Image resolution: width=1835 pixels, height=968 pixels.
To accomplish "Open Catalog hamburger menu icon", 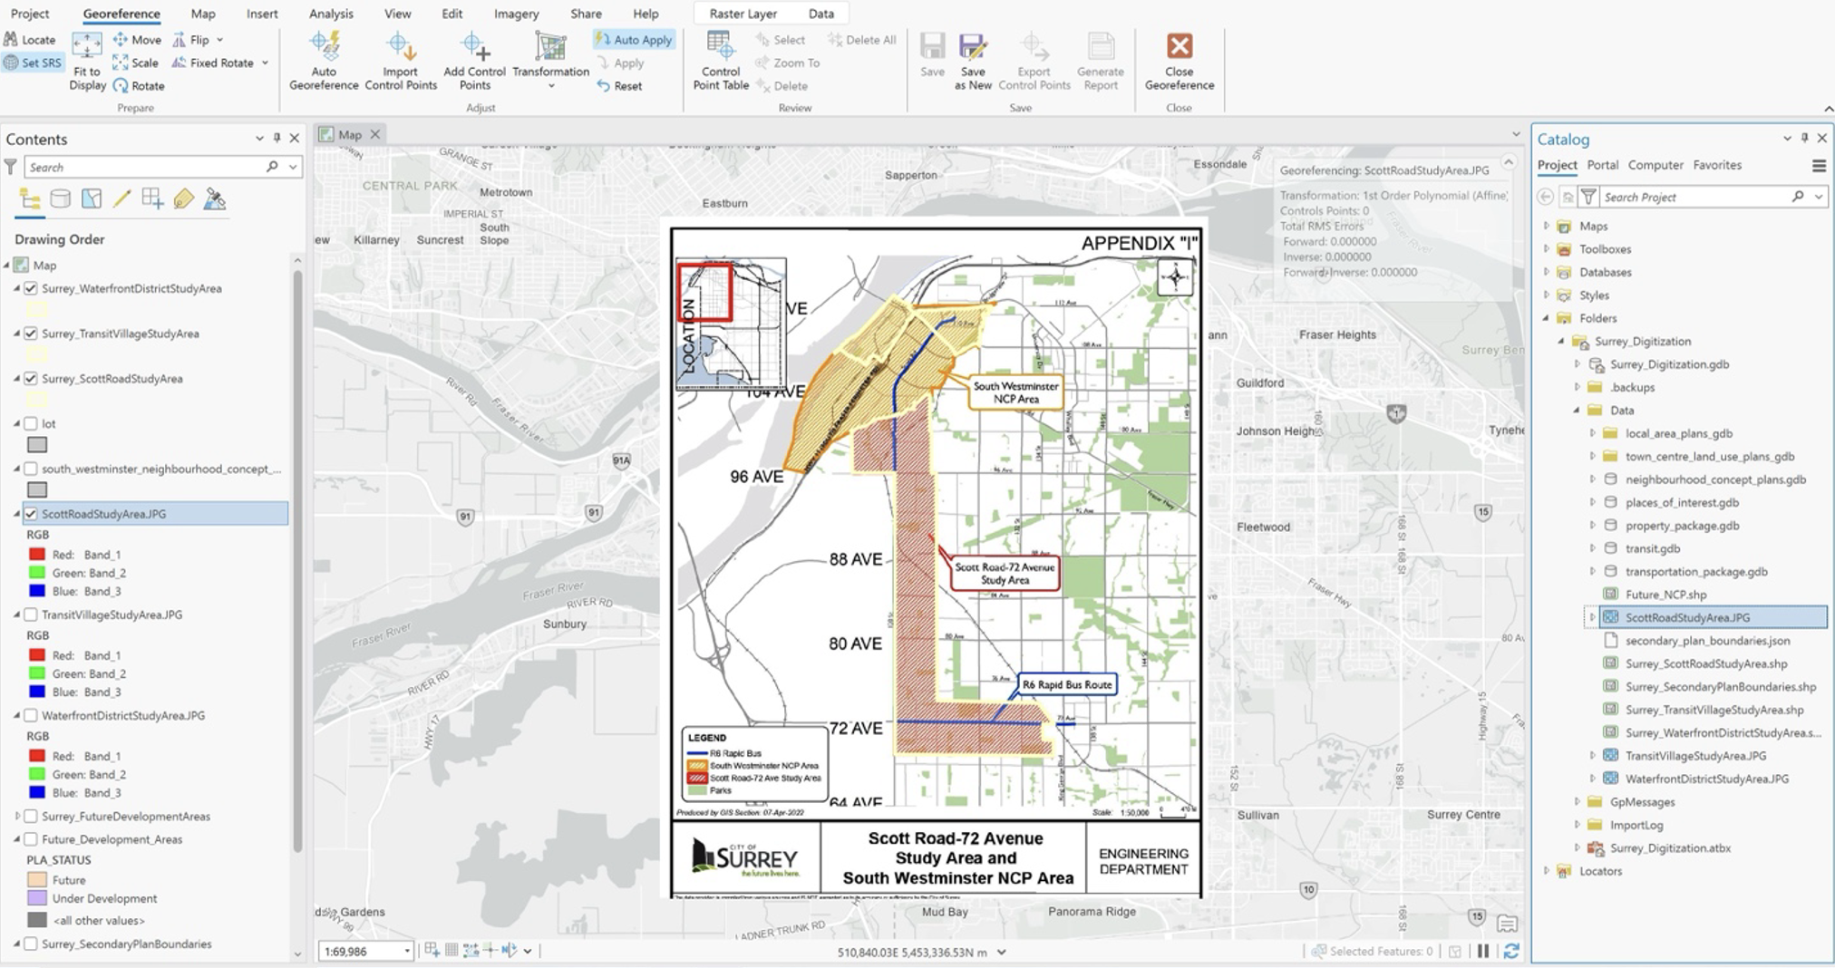I will pyautogui.click(x=1819, y=166).
